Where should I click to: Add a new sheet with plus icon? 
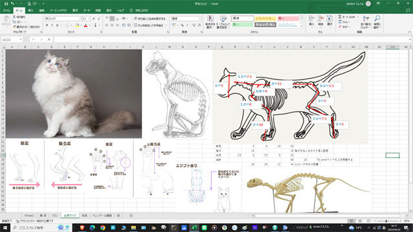tap(131, 216)
